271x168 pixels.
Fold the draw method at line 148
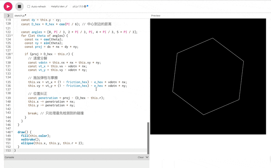click(x=12, y=132)
